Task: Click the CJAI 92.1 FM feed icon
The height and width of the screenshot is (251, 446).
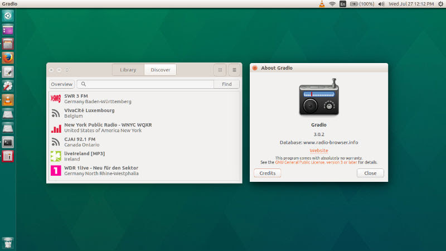Action: click(x=56, y=142)
